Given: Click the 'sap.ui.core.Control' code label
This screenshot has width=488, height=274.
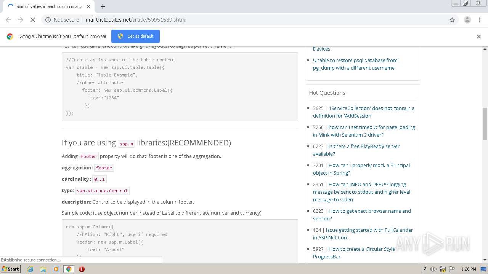Looking at the screenshot, I should pyautogui.click(x=102, y=191).
